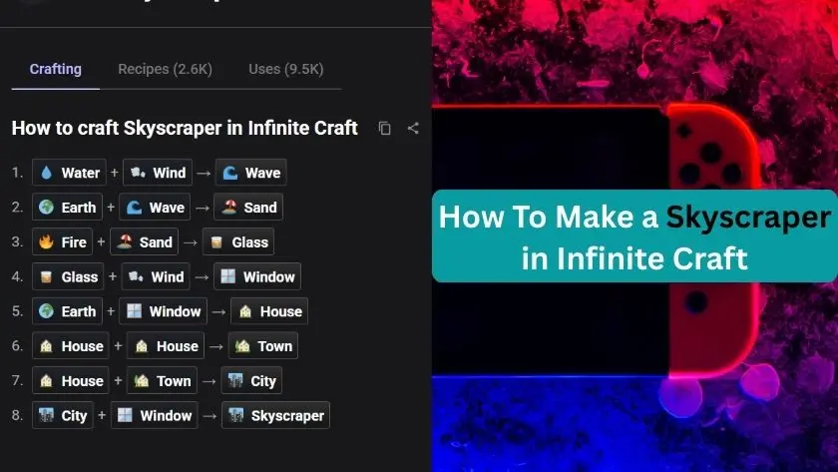
Task: Click the House ingredient in step 7
Action: pos(71,380)
